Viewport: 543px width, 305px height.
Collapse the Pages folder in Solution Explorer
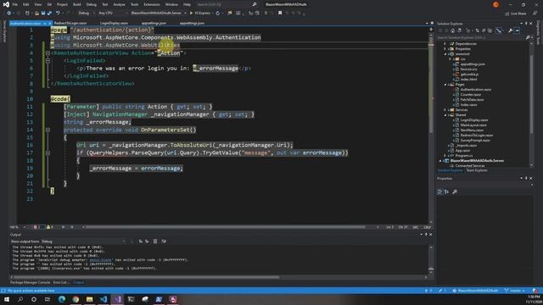[445, 85]
